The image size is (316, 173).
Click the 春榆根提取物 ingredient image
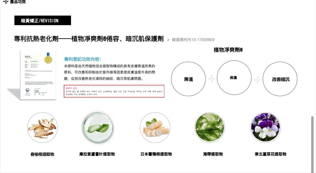[x=42, y=128]
